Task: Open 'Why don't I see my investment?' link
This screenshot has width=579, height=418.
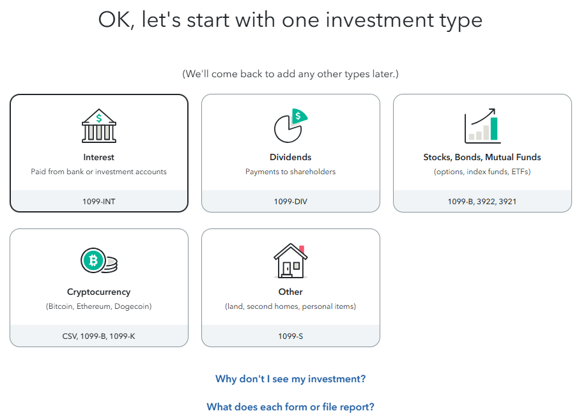Action: [291, 379]
